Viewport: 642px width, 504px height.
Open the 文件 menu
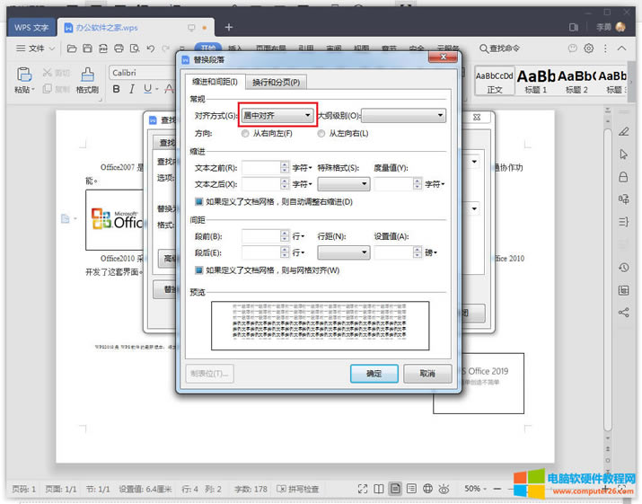click(32, 49)
